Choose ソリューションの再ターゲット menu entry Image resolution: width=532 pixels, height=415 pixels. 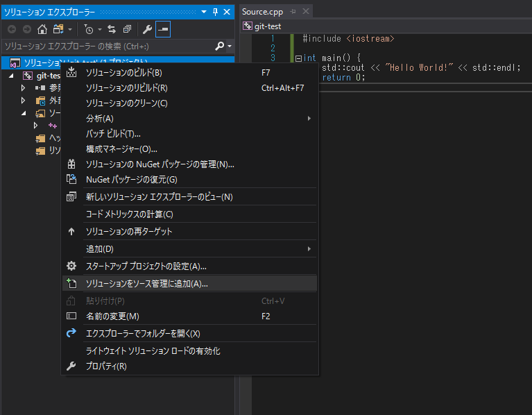(x=189, y=231)
